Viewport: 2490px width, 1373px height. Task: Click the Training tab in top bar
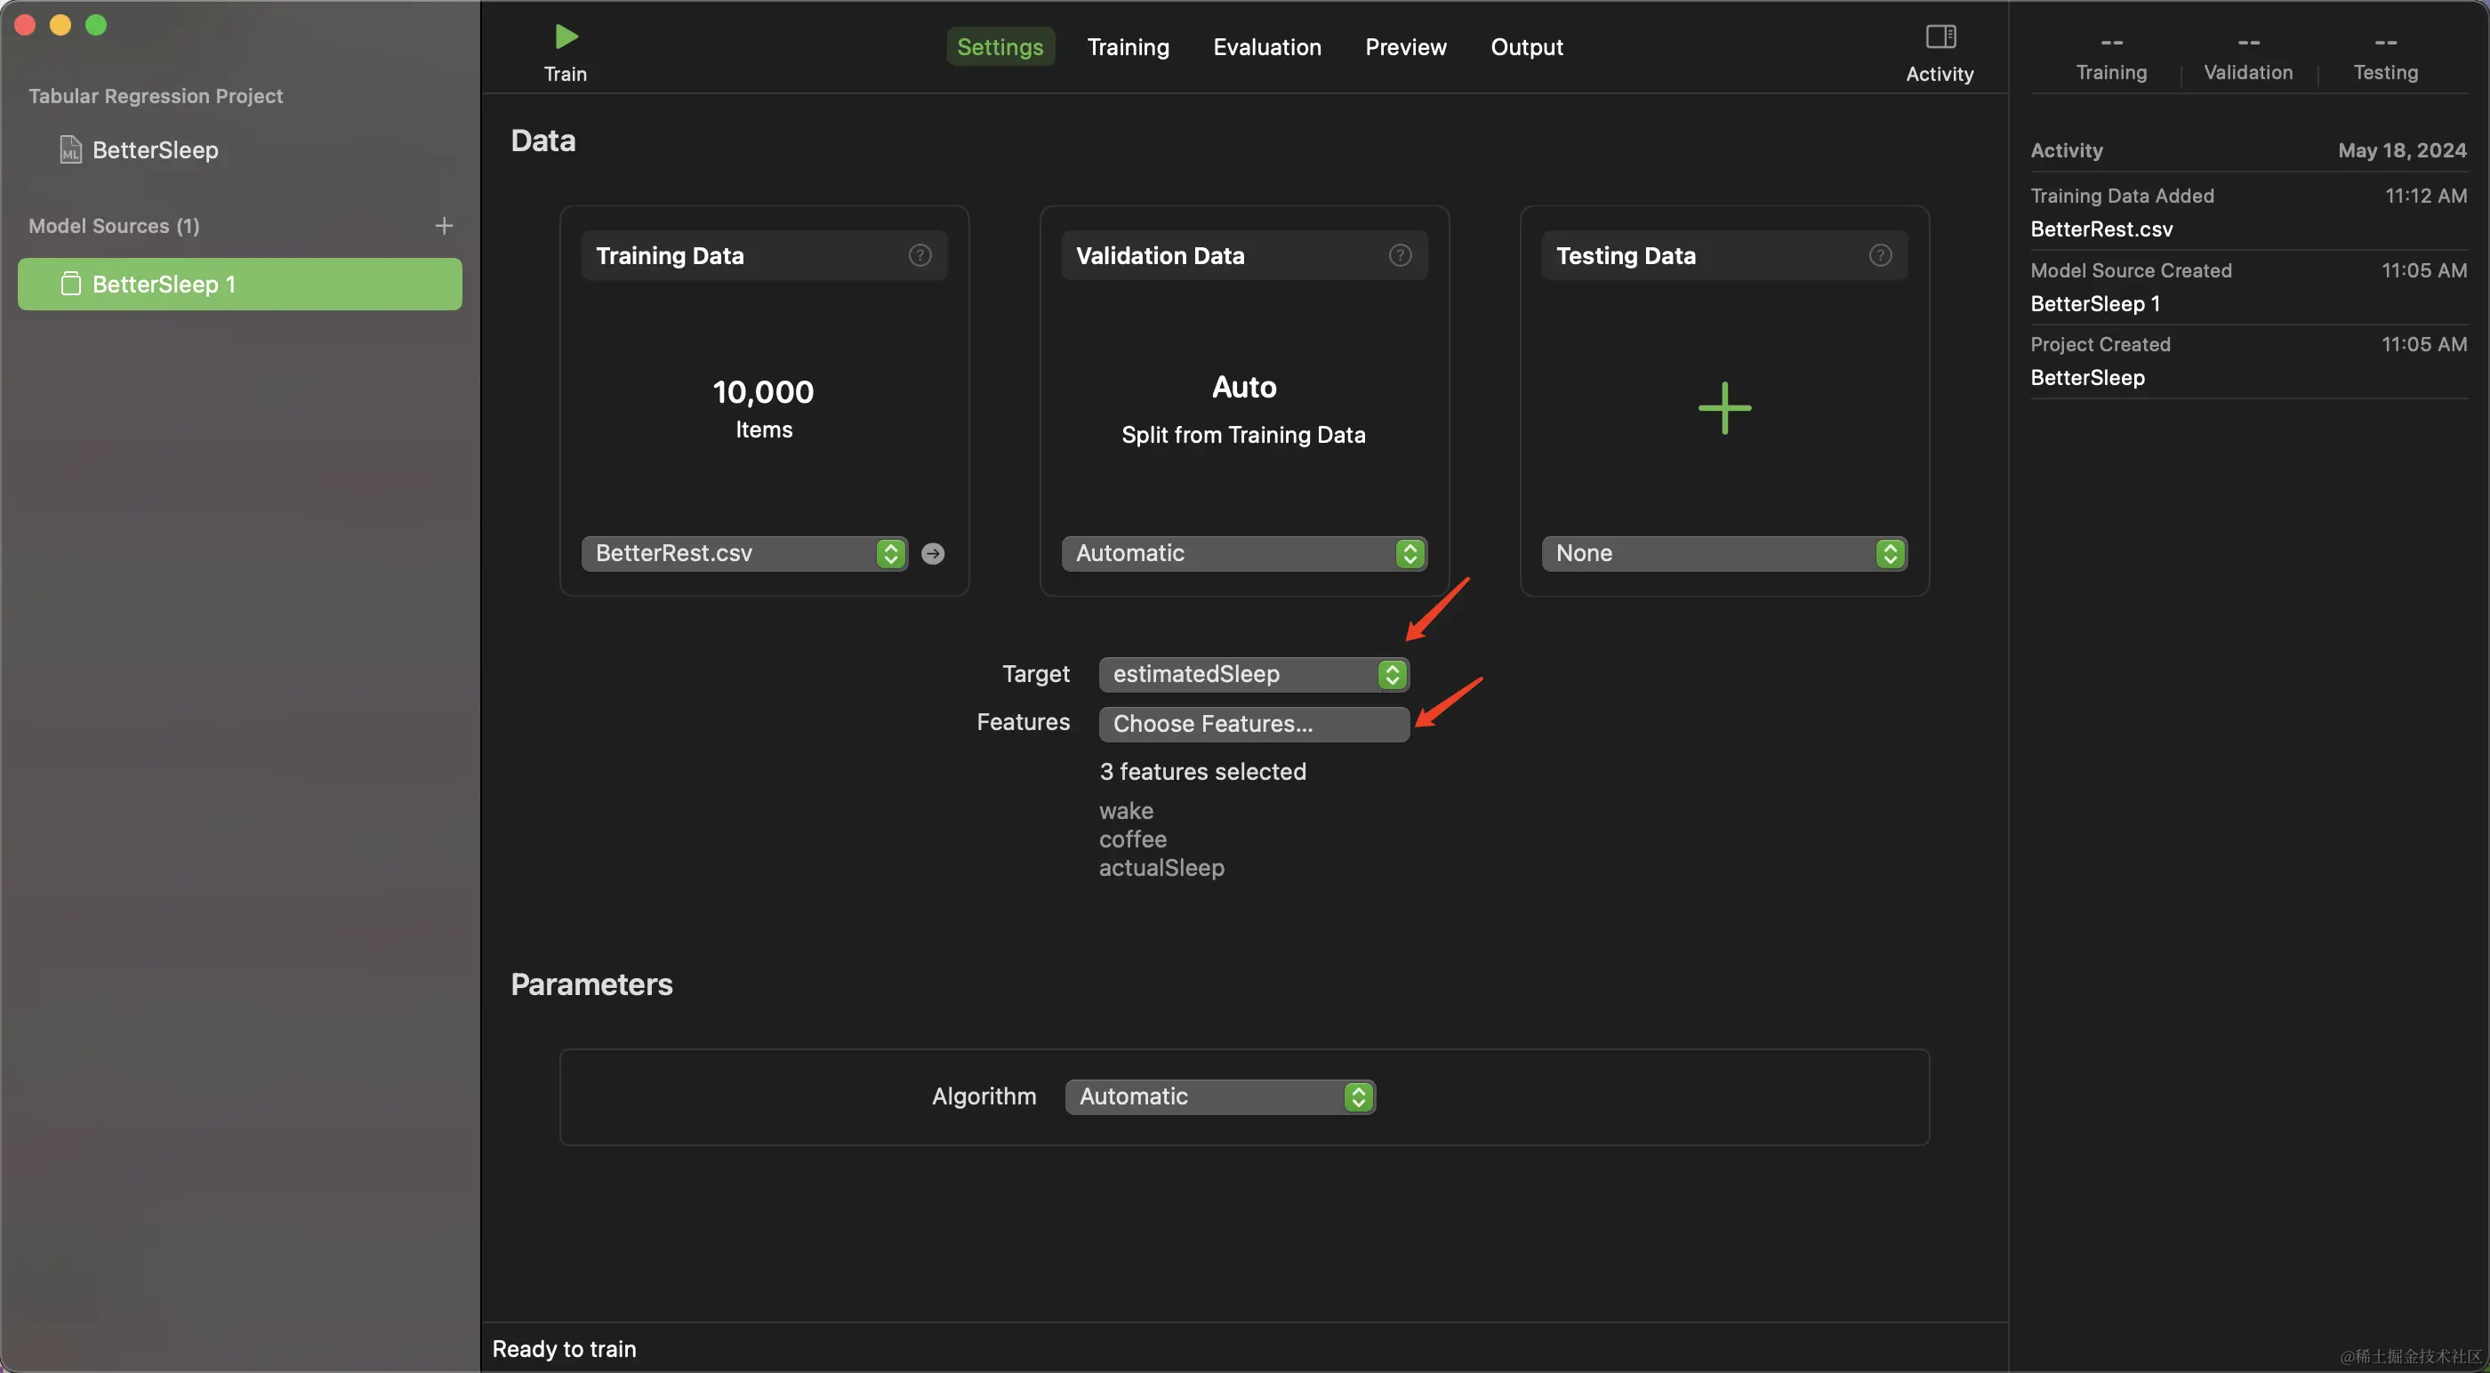point(1127,46)
